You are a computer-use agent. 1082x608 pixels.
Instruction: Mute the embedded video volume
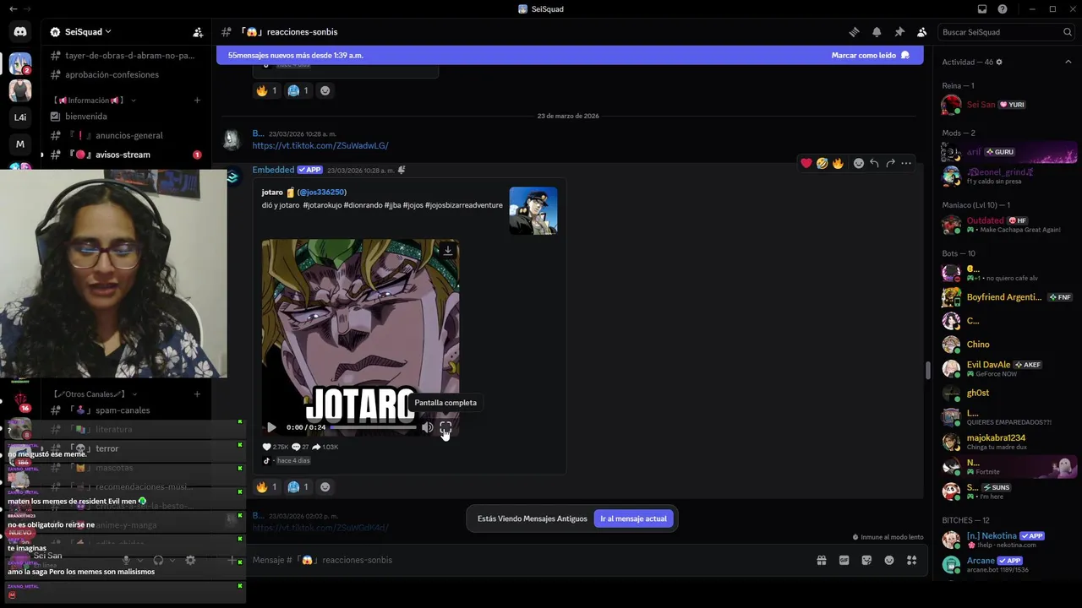coord(428,427)
